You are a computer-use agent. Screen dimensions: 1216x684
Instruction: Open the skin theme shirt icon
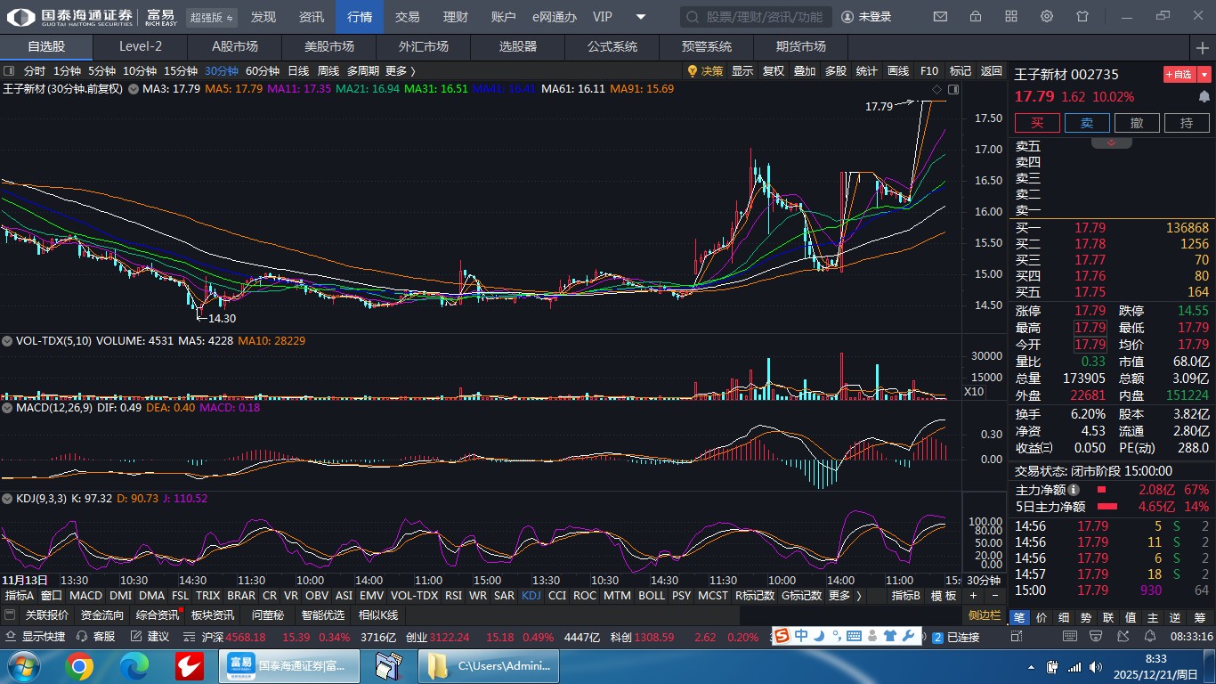(x=1082, y=17)
